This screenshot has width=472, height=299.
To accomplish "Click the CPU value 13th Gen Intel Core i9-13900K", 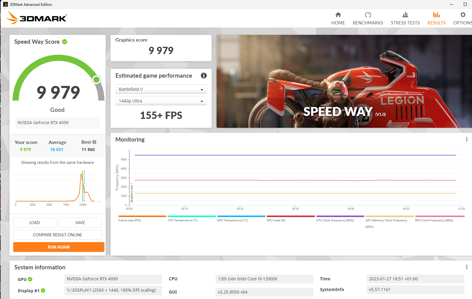I will pyautogui.click(x=264, y=279).
